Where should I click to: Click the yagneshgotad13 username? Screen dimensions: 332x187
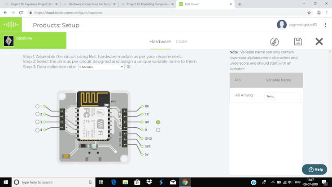303,25
